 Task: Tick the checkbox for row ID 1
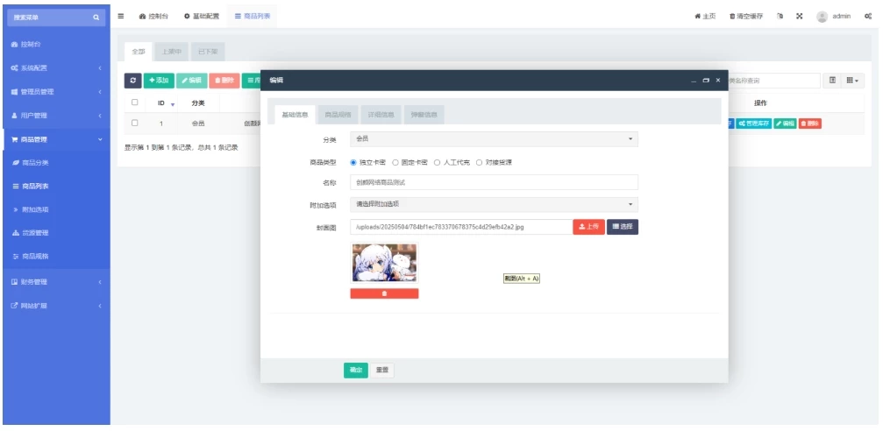coord(134,123)
